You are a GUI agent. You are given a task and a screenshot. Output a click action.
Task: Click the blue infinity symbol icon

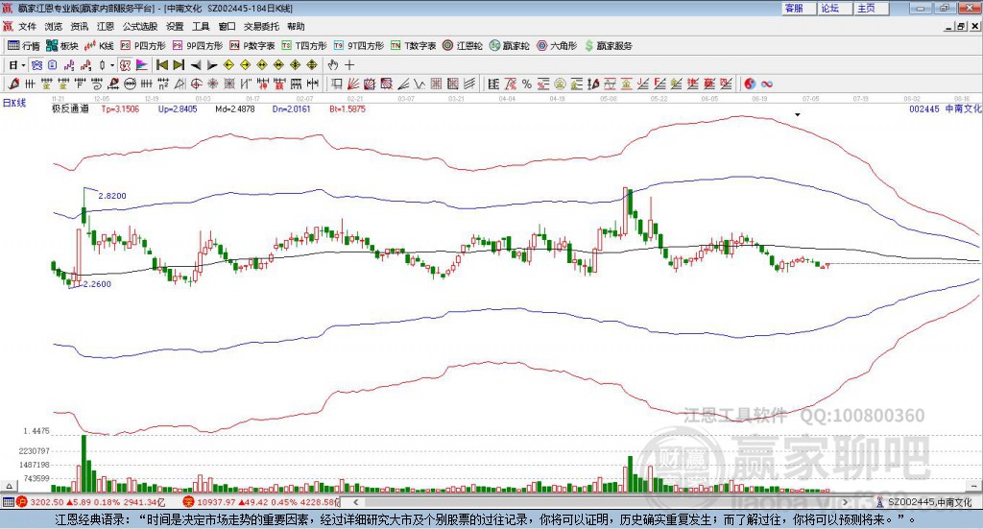(x=767, y=84)
